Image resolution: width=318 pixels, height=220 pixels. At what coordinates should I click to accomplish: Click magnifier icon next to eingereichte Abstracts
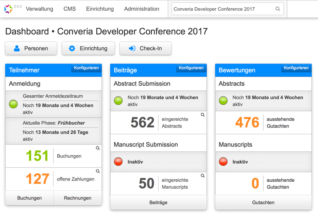coord(203,115)
